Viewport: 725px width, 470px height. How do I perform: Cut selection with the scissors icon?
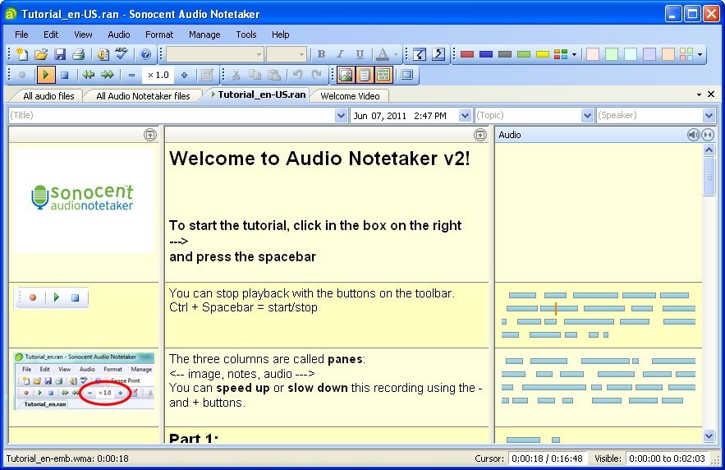tap(236, 75)
